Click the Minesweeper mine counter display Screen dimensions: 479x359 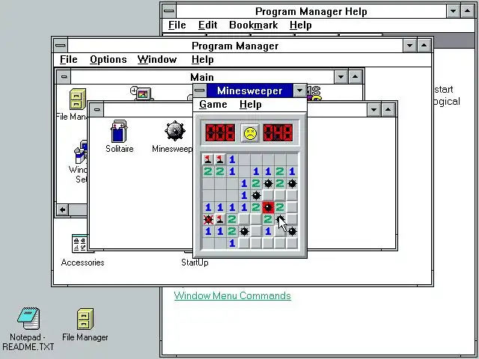(x=220, y=133)
